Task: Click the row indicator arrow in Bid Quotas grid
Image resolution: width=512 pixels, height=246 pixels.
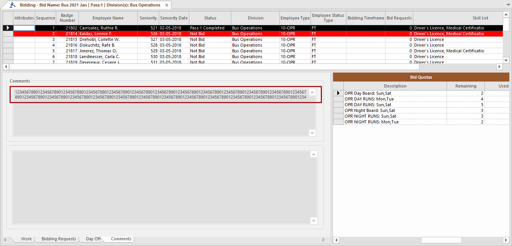Action: coord(338,92)
